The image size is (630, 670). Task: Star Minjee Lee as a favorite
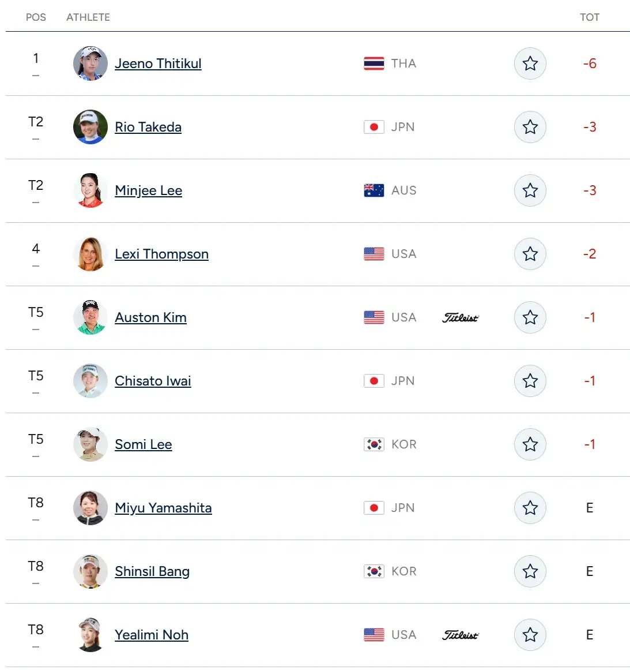530,190
